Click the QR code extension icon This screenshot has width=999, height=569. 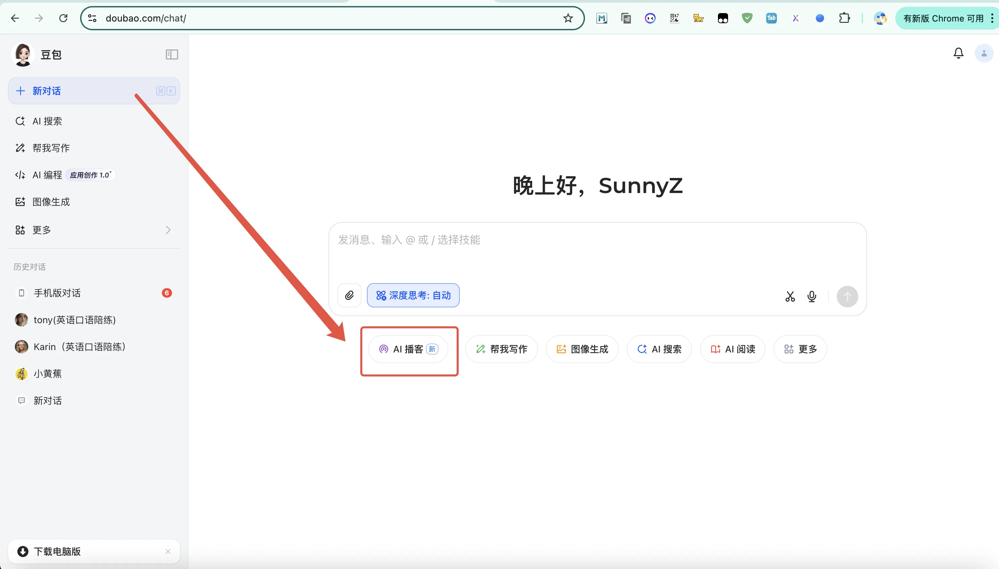pos(674,18)
